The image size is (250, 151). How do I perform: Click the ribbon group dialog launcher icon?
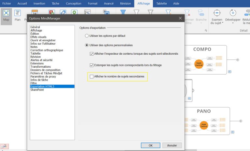[206, 31]
